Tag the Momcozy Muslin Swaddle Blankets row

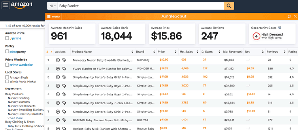64,60
